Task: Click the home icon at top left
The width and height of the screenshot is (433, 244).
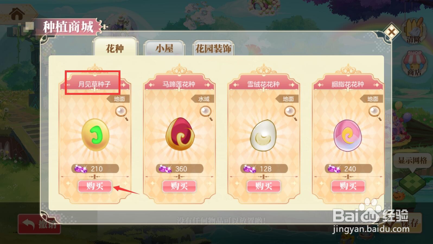Action: click(x=17, y=14)
